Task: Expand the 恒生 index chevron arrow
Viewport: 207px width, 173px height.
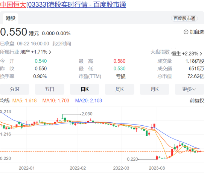Action: coord(201,54)
